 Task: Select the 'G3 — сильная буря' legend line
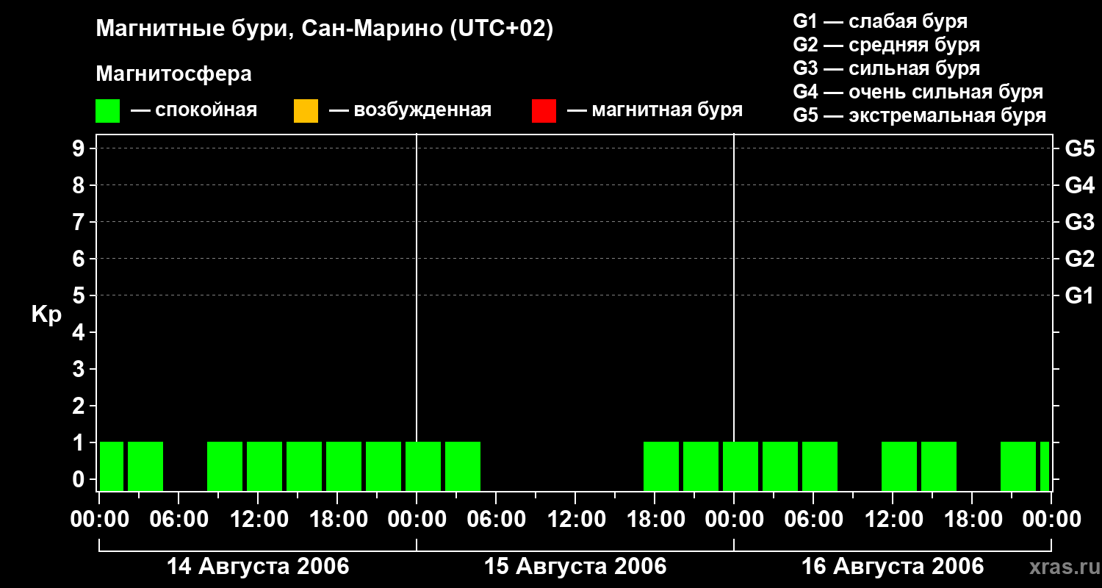click(x=887, y=68)
